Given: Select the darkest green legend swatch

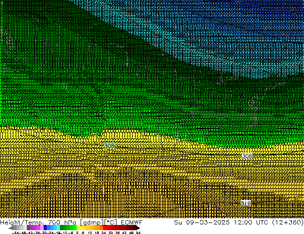Looking at the screenshot, I should tap(62, 227).
